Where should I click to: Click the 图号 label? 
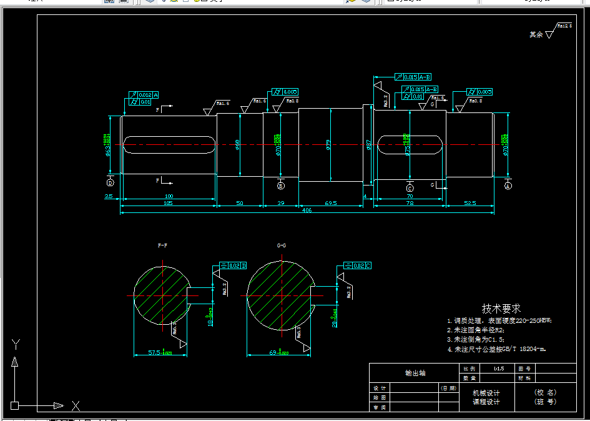[524, 369]
